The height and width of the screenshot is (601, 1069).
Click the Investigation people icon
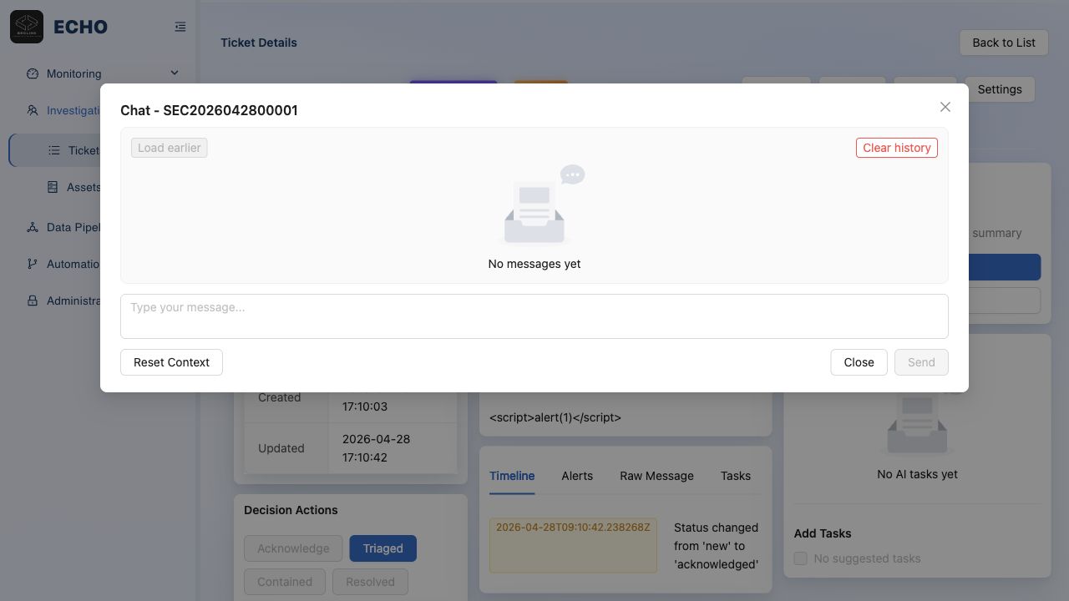coord(33,110)
